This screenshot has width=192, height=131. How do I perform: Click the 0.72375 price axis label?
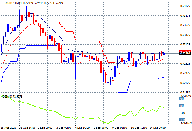point(185,73)
